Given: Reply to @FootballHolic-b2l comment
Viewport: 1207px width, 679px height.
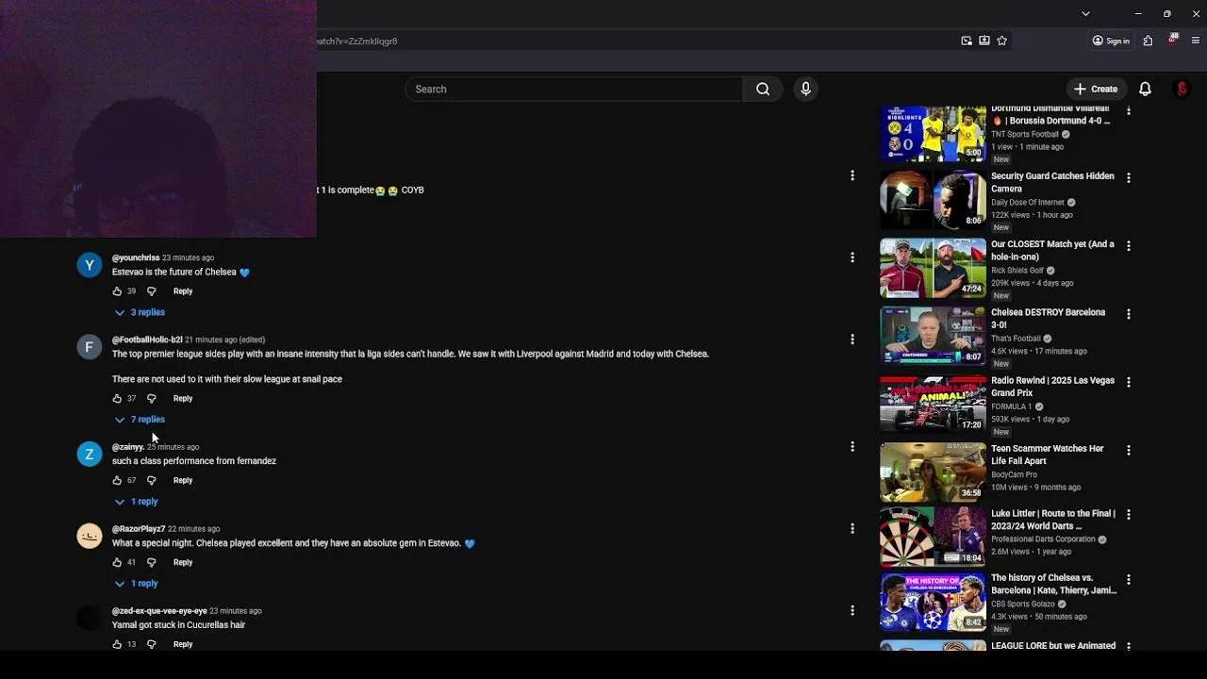Looking at the screenshot, I should [x=183, y=398].
